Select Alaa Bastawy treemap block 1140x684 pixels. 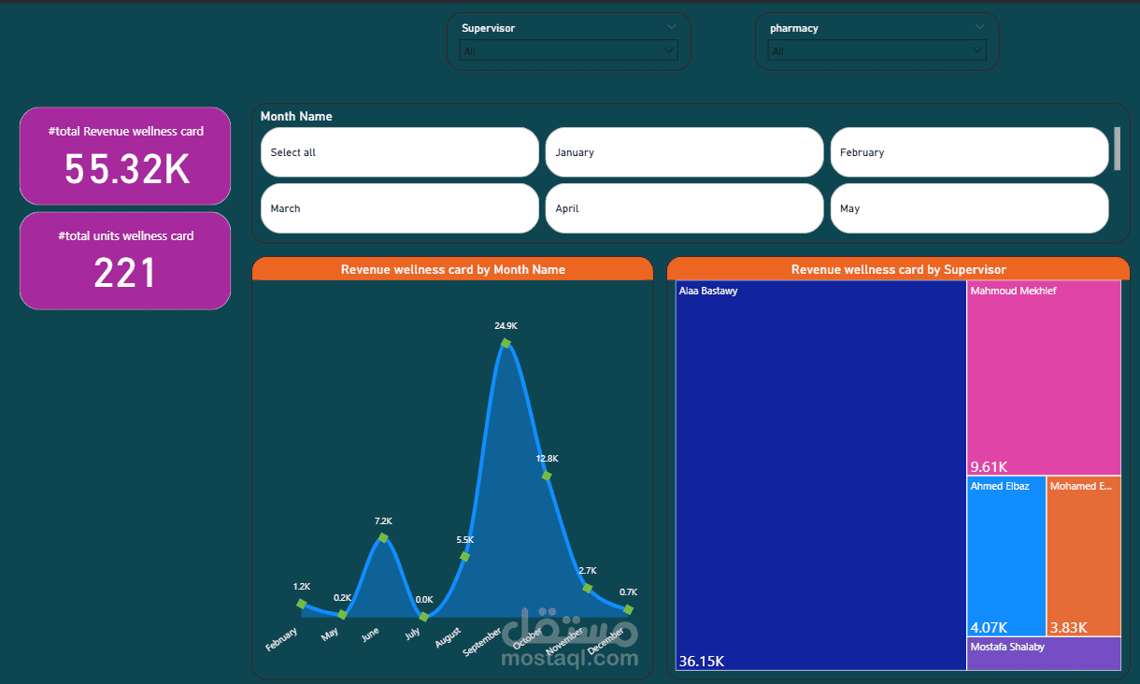coord(821,476)
